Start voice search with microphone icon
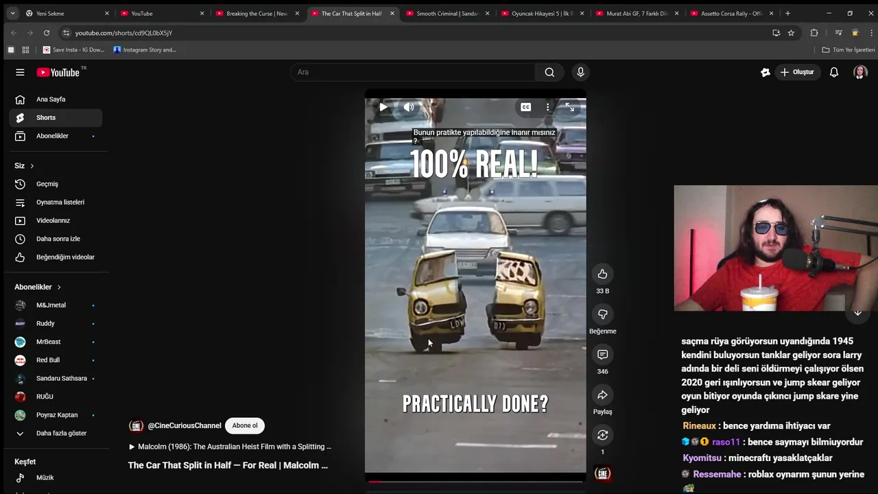The width and height of the screenshot is (878, 494). (x=580, y=72)
